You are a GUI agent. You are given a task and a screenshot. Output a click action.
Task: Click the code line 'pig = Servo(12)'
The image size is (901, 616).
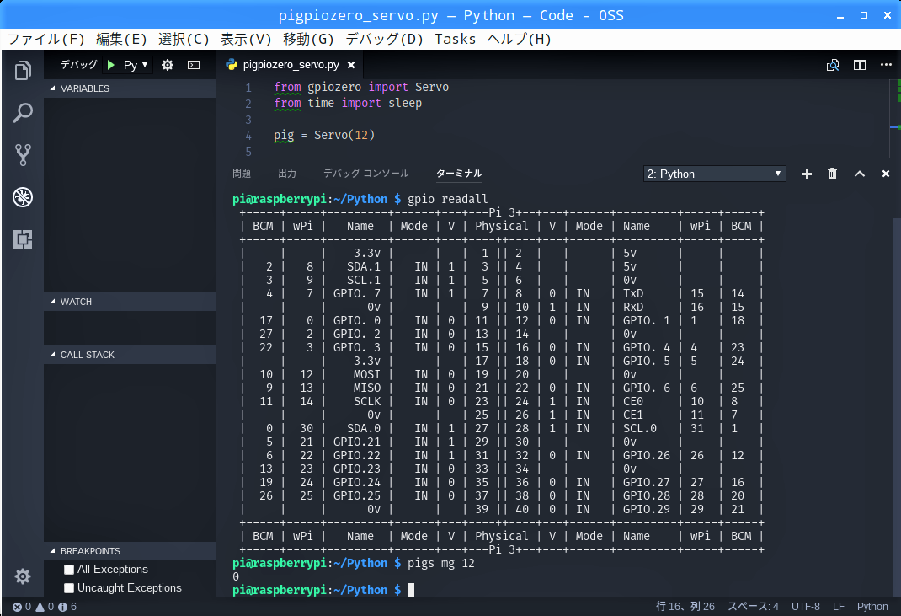coord(324,135)
